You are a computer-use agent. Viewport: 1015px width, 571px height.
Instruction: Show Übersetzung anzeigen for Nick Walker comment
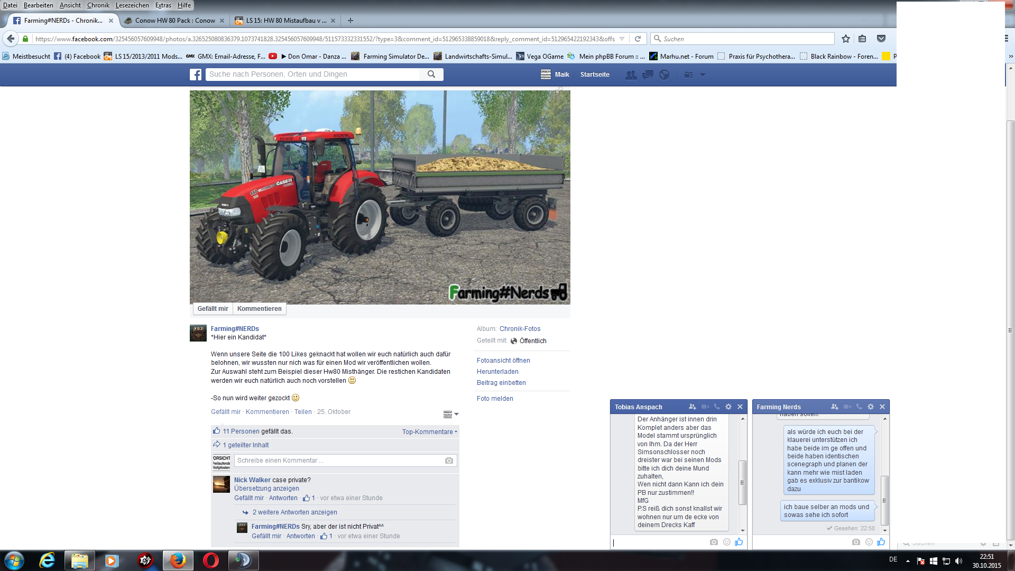(266, 489)
